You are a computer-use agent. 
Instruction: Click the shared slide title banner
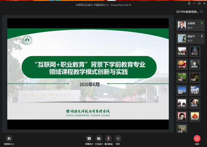coord(89,67)
